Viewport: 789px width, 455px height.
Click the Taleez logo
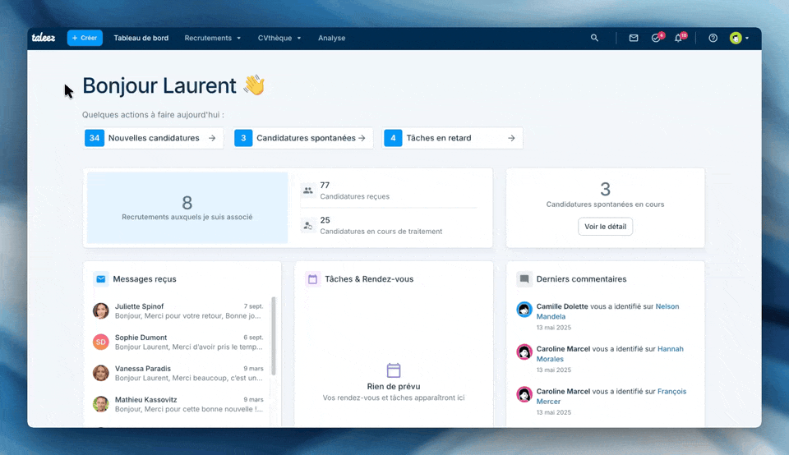pos(44,38)
